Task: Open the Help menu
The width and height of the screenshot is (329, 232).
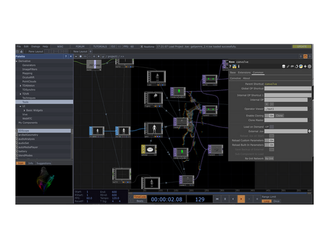Action: 46,47
